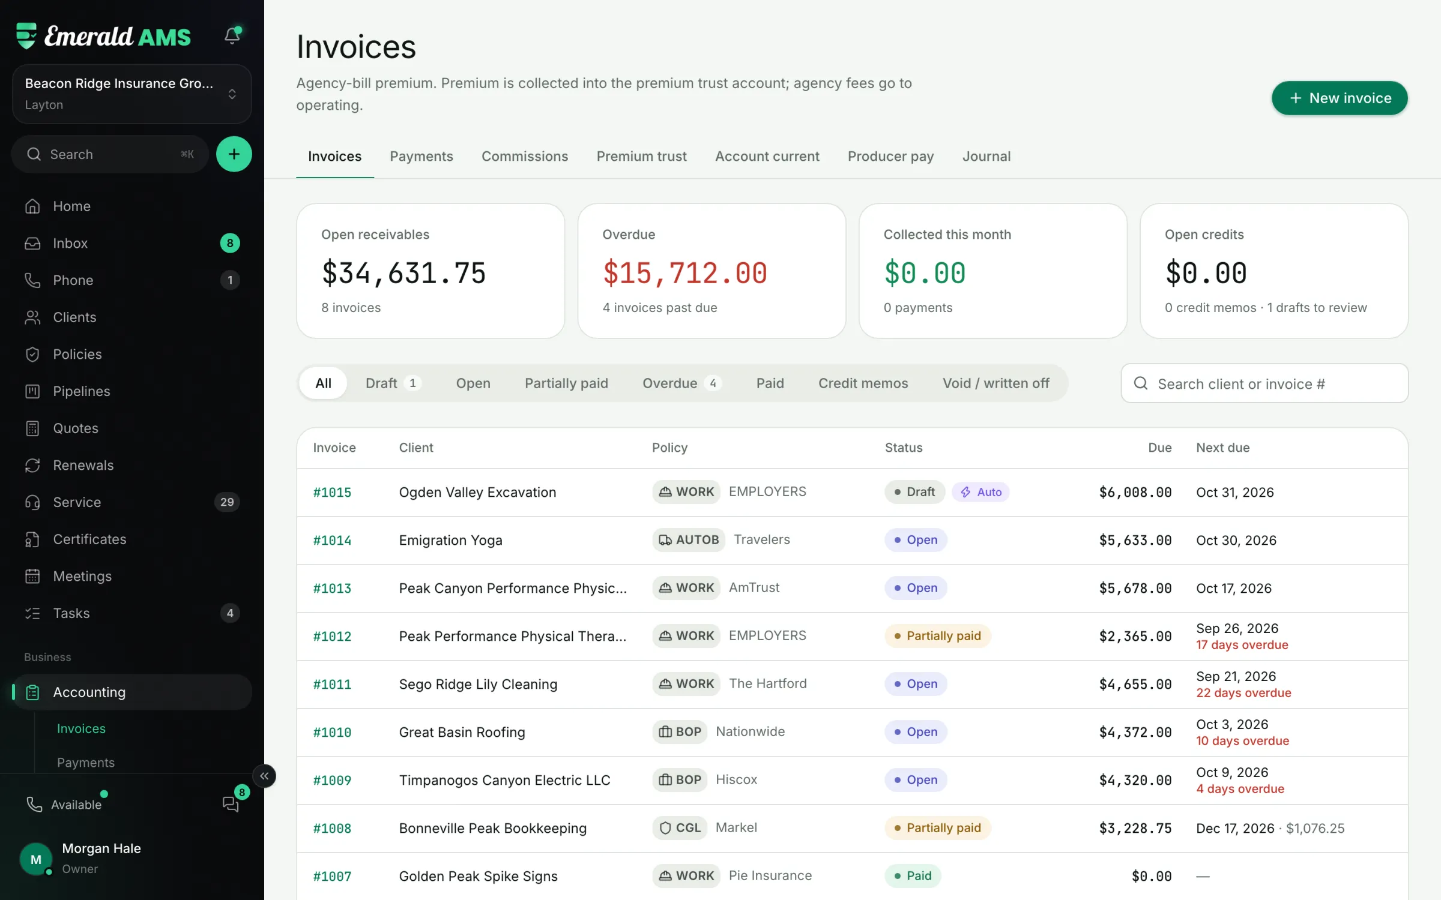Click the Auto badge on invoice #1015
1441x900 pixels.
(x=980, y=492)
